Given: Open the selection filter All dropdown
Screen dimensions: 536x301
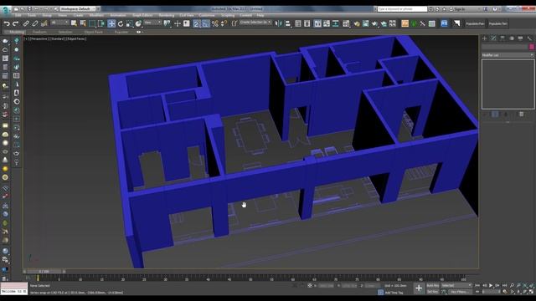Looking at the screenshot, I should point(59,23).
